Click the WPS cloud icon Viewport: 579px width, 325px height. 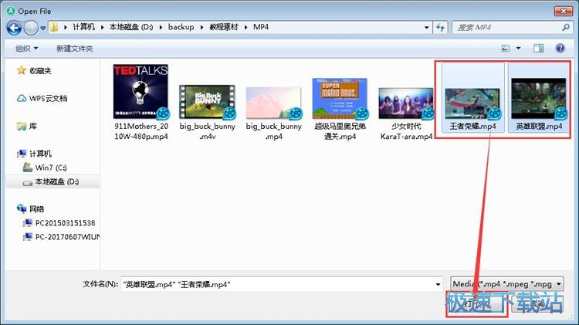coord(22,98)
